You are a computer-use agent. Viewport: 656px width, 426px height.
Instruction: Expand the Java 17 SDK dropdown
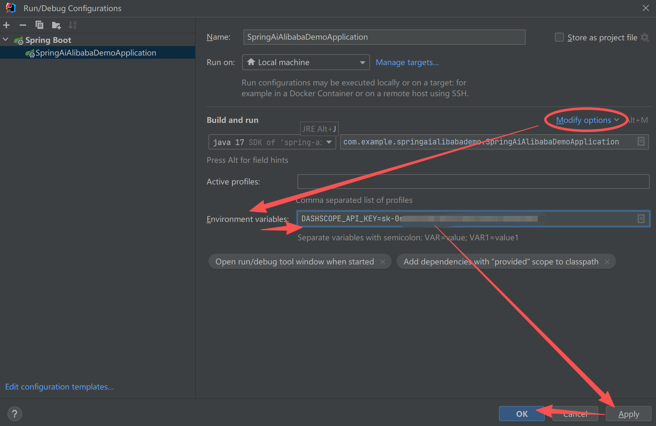click(x=329, y=142)
